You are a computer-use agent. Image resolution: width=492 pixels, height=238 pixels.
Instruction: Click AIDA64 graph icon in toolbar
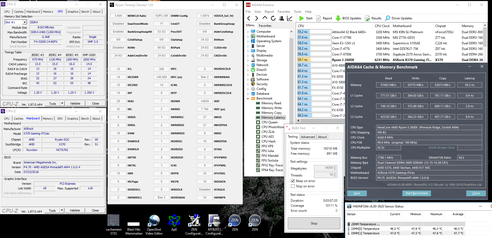point(290,18)
